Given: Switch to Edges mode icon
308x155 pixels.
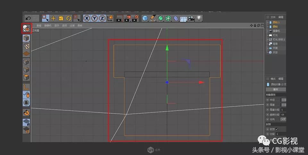Looking at the screenshot, I should (26, 69).
